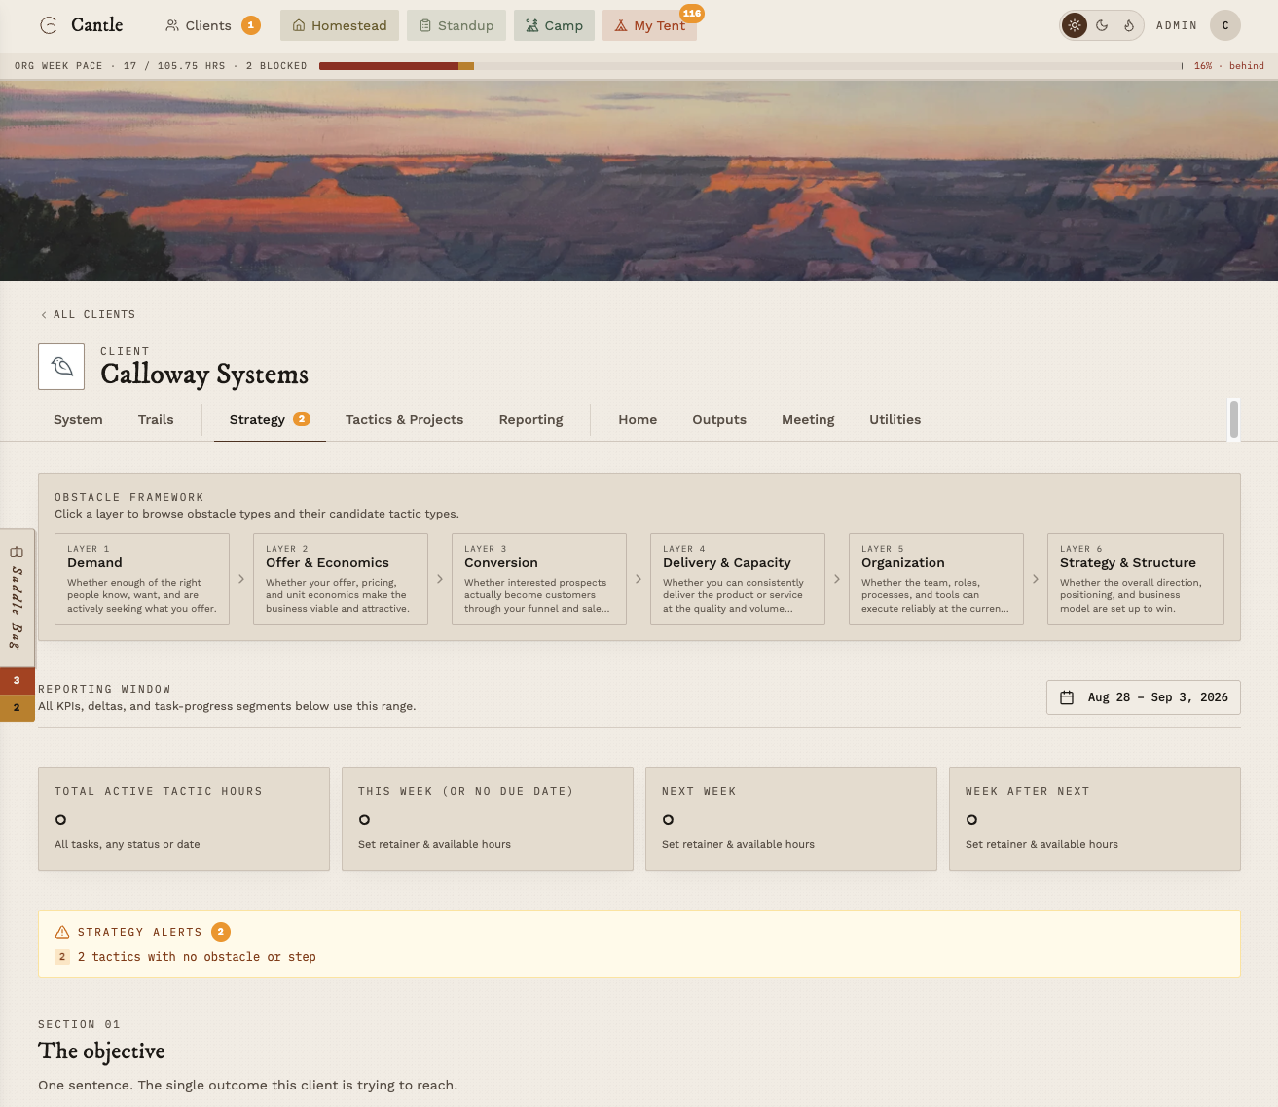Screen dimensions: 1278x1107
Task: Open the user avatar labeled C
Action: pyautogui.click(x=1225, y=25)
